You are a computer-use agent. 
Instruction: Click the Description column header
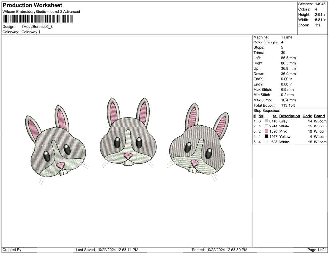(x=289, y=116)
